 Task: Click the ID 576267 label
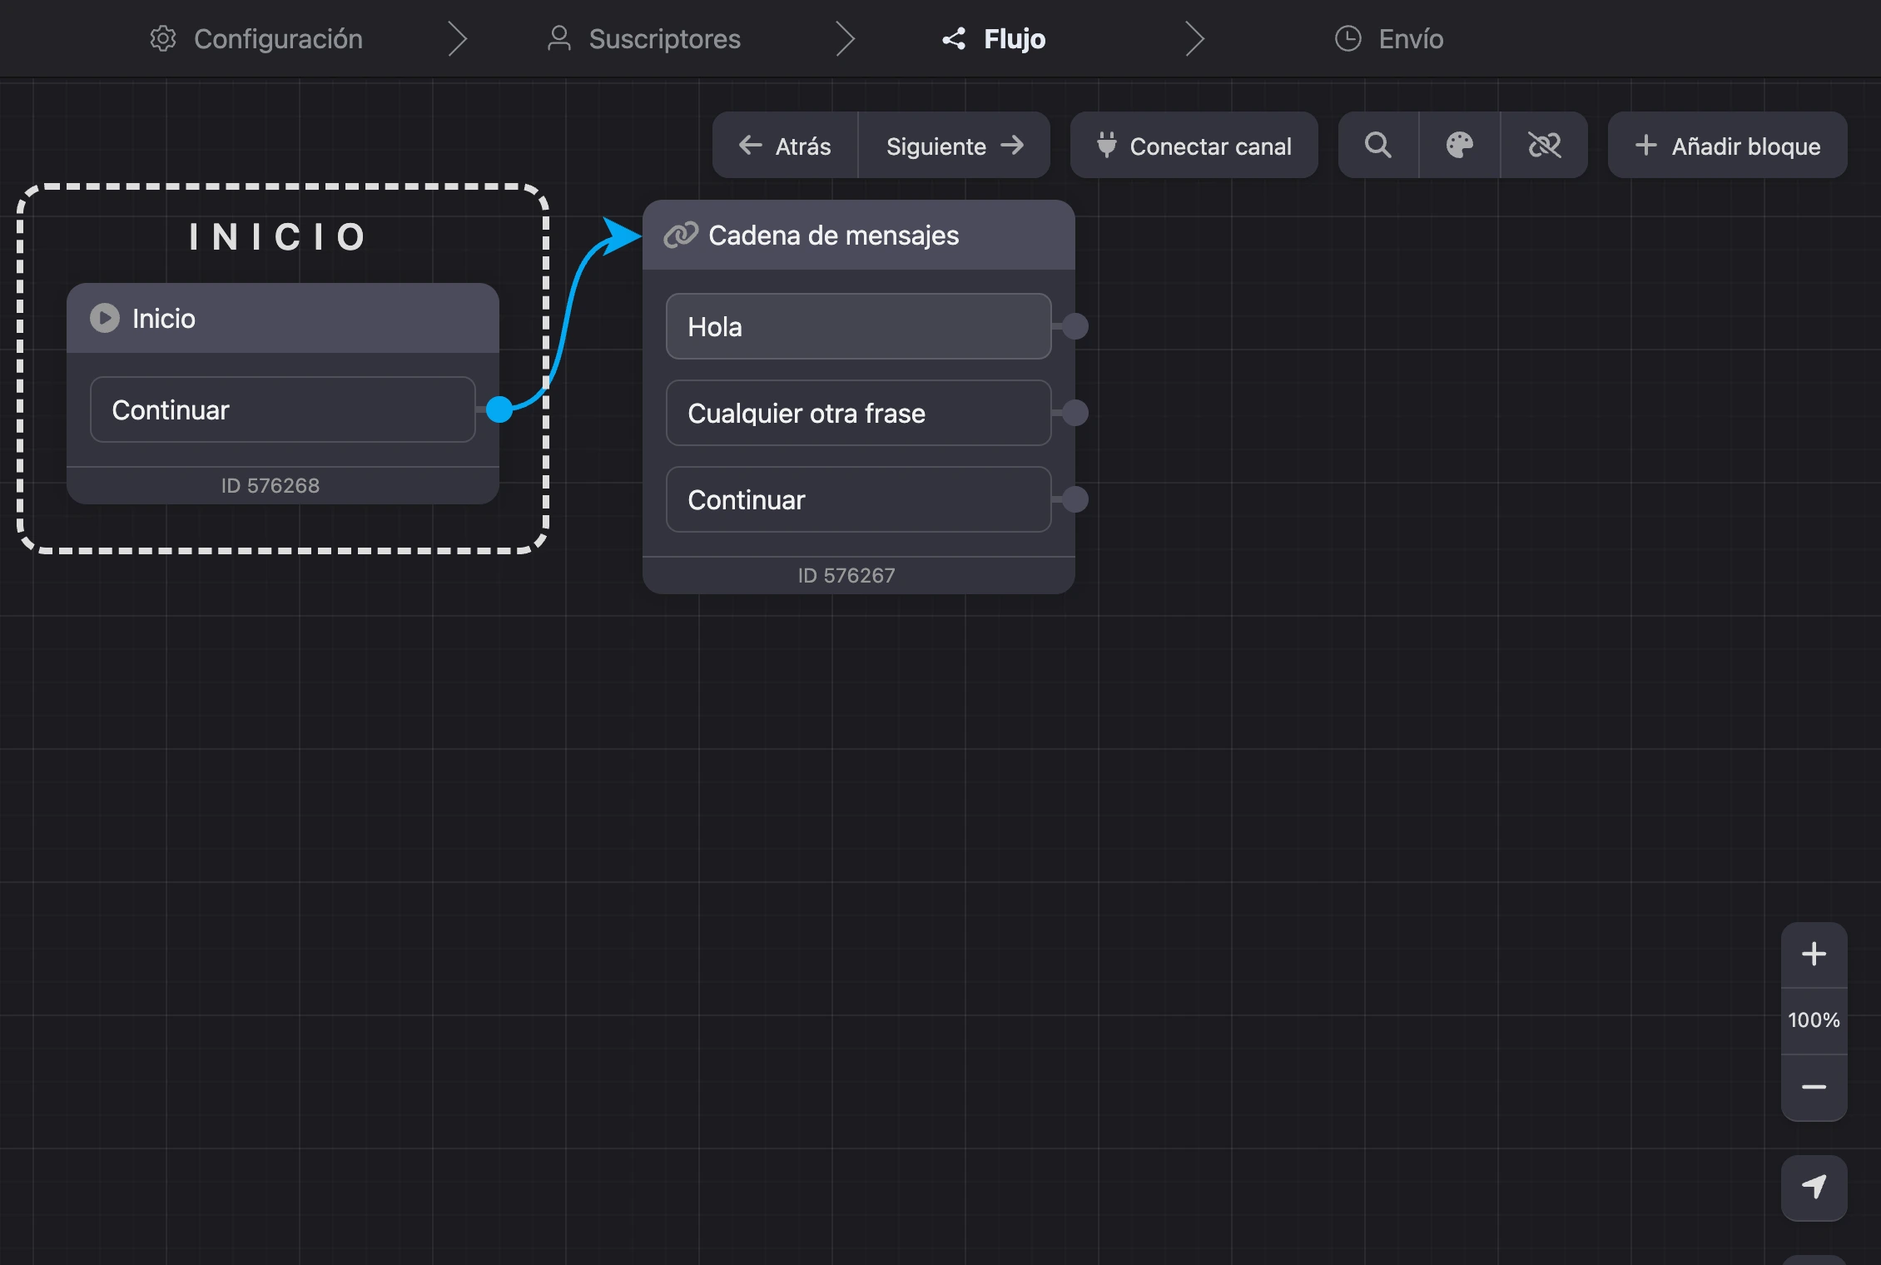846,575
